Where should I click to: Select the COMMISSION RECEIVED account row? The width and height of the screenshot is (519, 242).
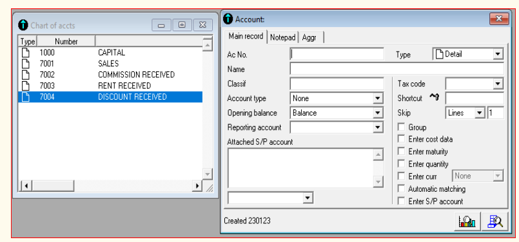[x=110, y=75]
